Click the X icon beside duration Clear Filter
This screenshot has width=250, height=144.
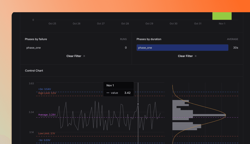[196, 56]
